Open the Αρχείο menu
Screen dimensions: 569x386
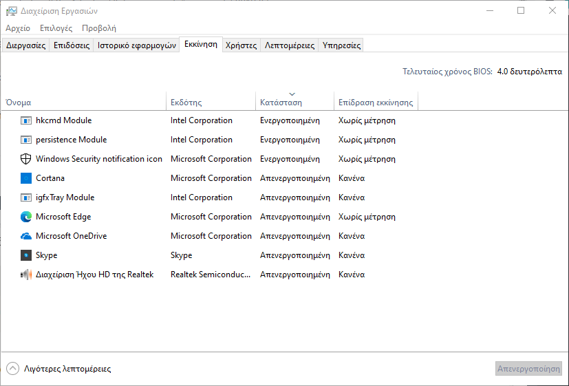[x=18, y=28]
